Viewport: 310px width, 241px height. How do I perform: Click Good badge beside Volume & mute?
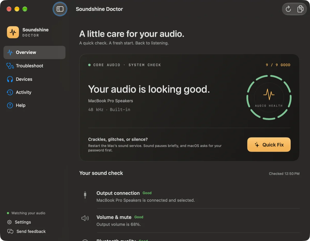coord(139,217)
